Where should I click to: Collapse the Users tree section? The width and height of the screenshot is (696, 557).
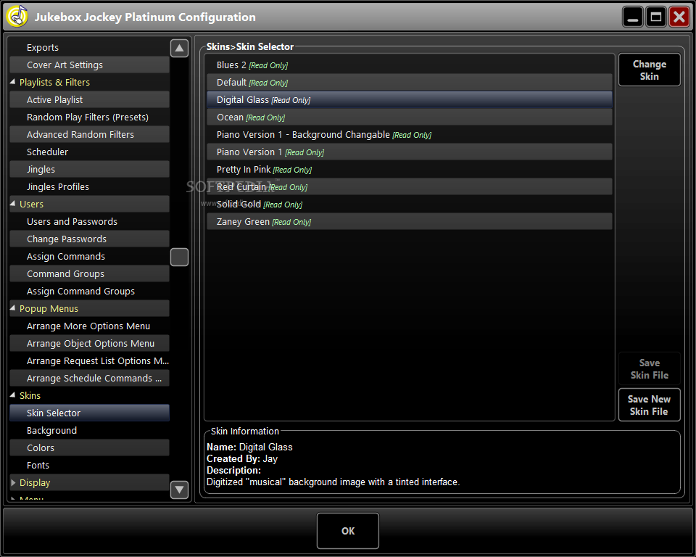(13, 203)
